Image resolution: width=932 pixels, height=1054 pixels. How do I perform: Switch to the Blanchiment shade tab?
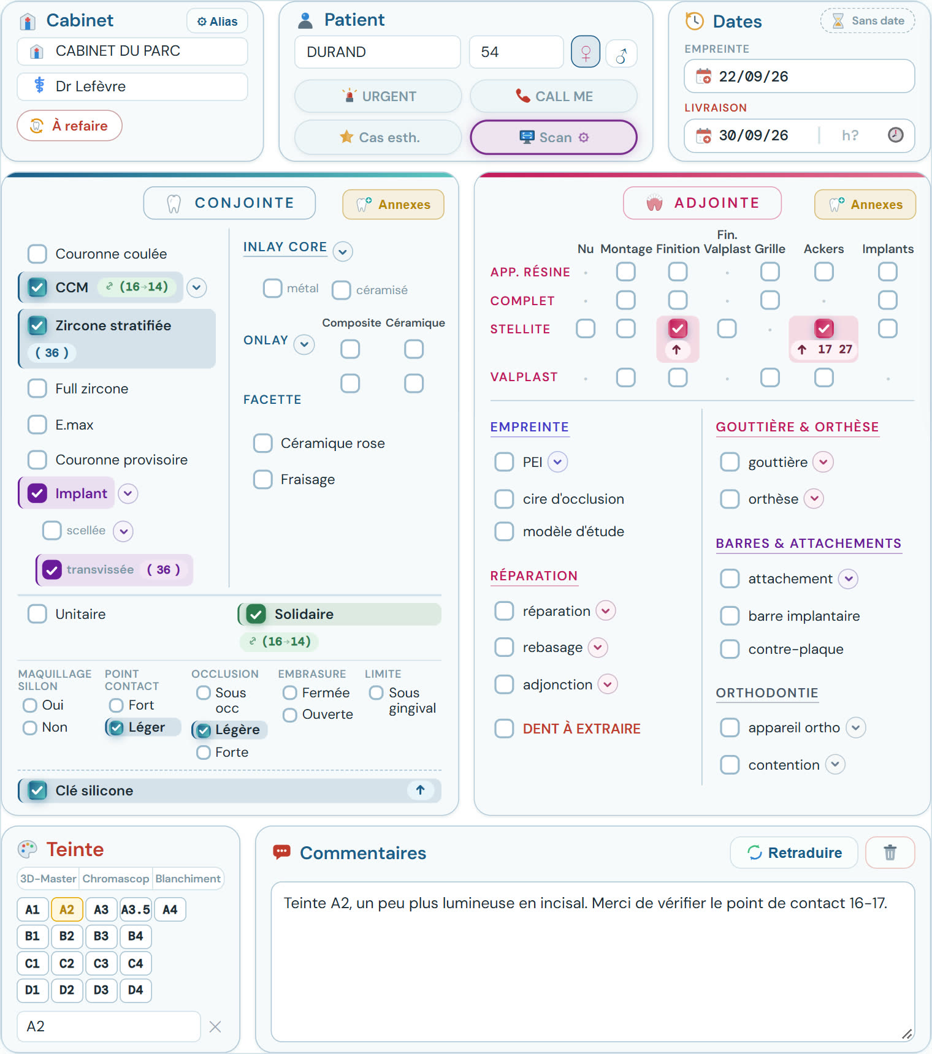point(188,878)
